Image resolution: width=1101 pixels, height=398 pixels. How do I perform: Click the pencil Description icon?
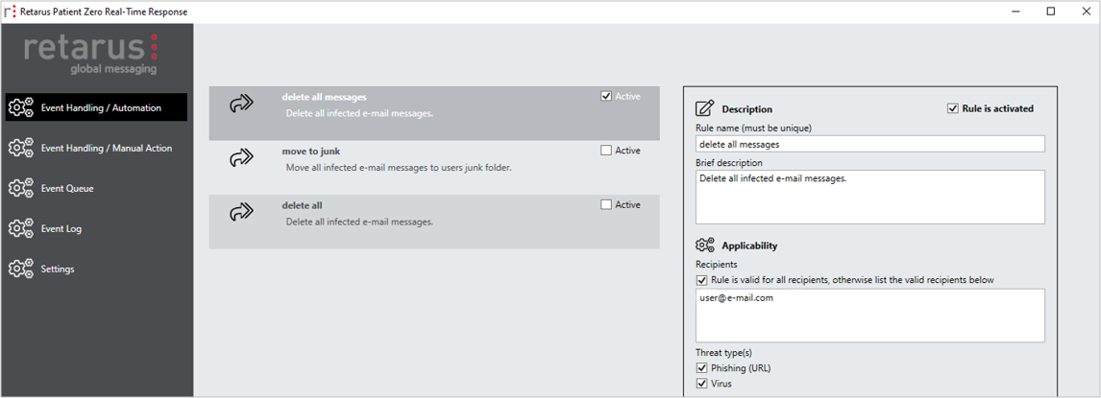tap(704, 109)
